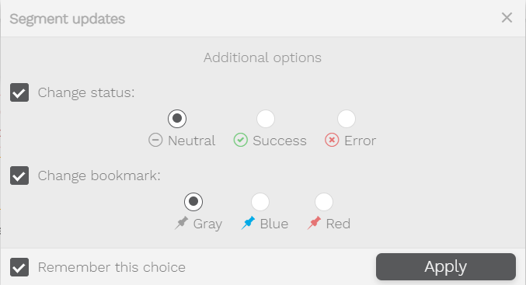Select the Error status radio button
Image resolution: width=526 pixels, height=285 pixels.
[x=347, y=119]
